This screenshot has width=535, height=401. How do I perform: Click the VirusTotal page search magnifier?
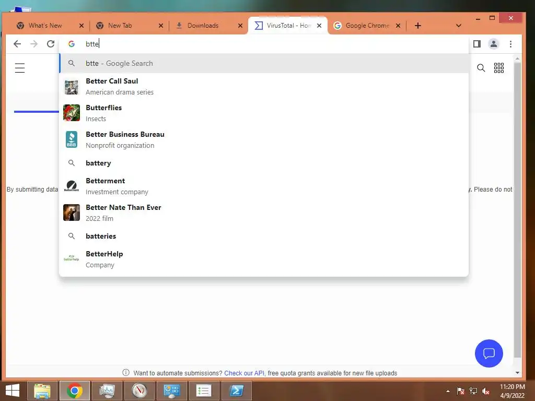(481, 68)
